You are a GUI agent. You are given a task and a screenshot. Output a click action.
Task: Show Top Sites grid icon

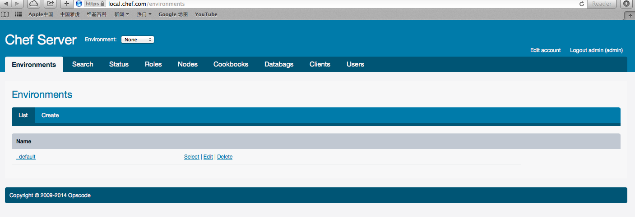[19, 14]
